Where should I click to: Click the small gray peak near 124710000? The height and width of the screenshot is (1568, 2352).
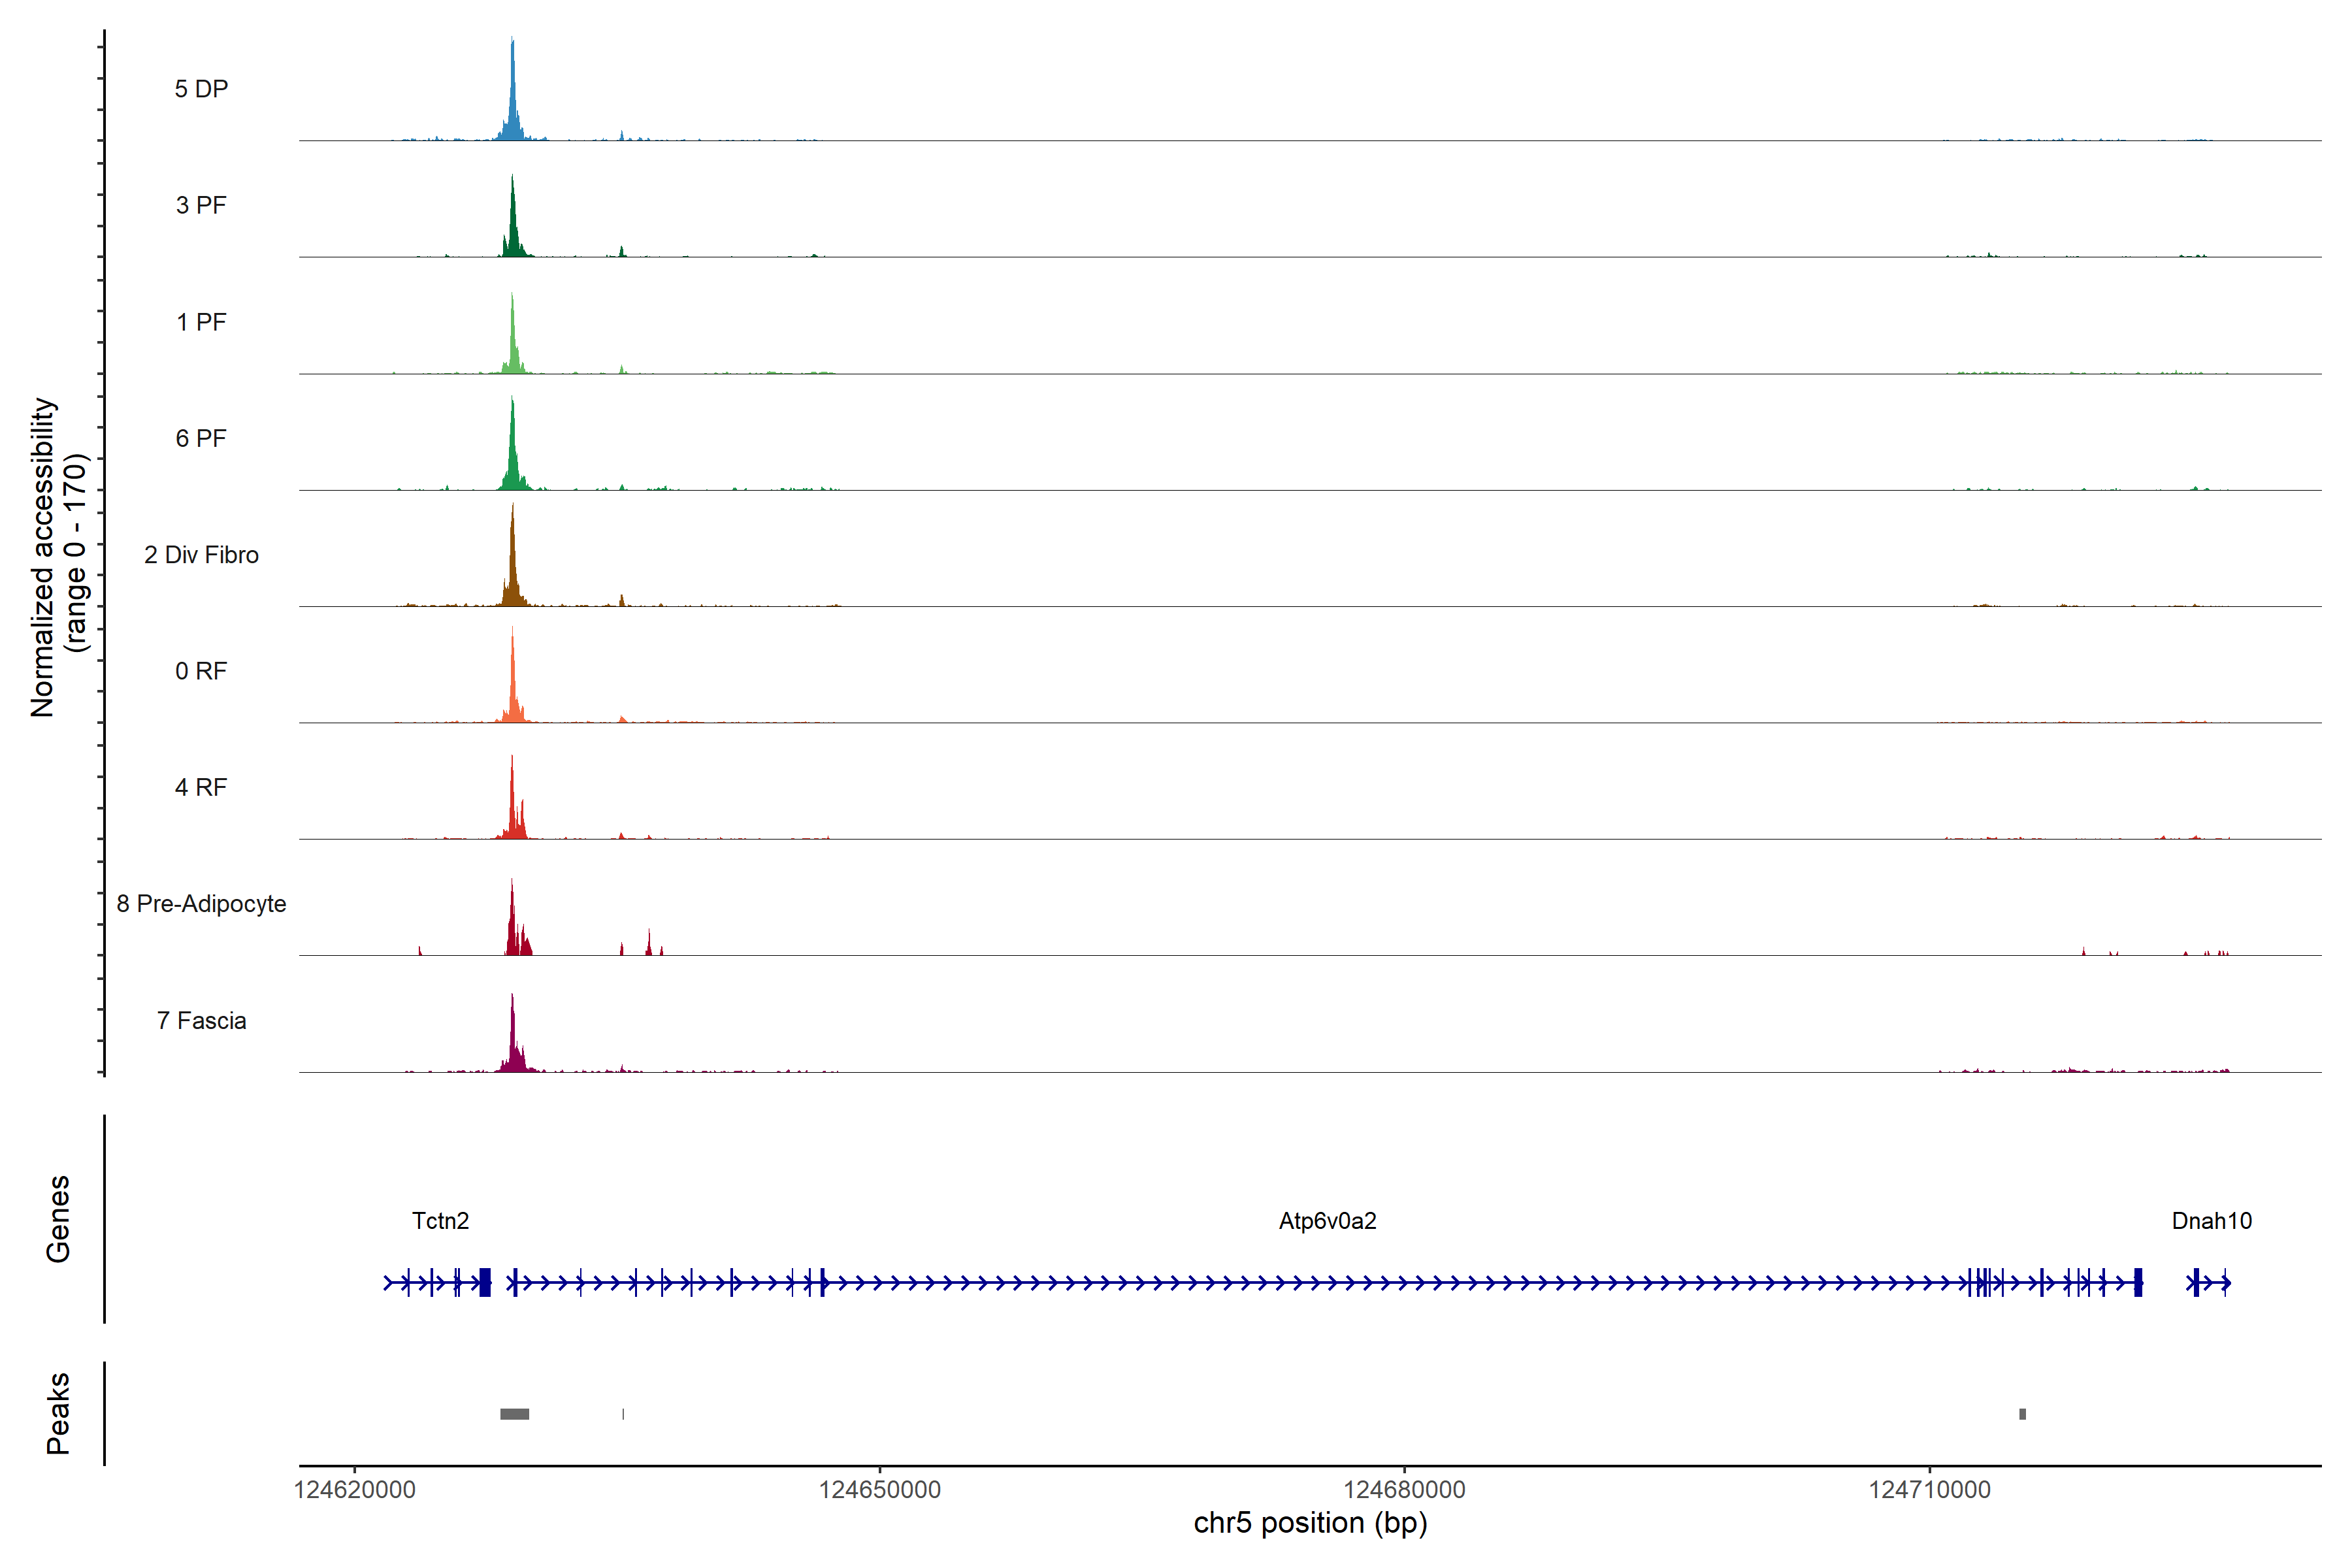click(2022, 1414)
